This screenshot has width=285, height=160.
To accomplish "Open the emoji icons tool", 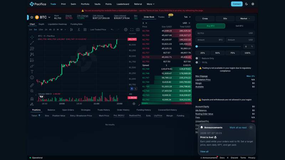I will 32,78.
